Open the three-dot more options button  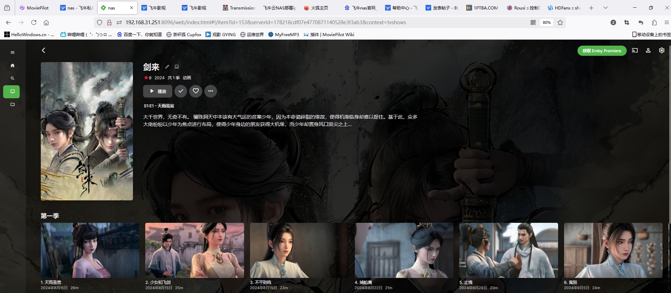211,91
